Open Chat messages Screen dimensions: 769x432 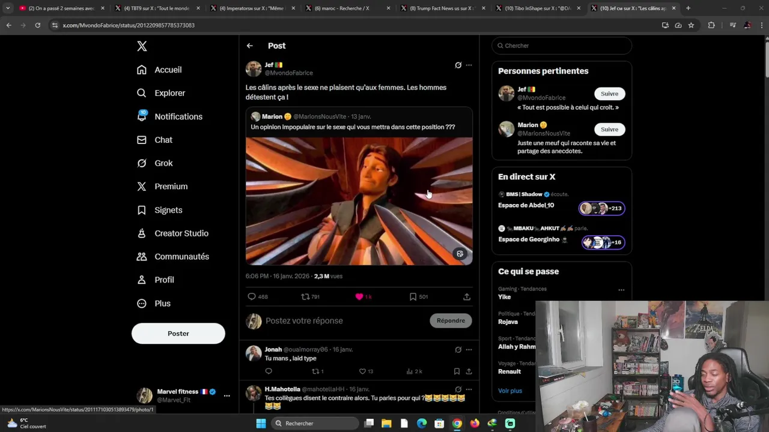tap(154, 140)
